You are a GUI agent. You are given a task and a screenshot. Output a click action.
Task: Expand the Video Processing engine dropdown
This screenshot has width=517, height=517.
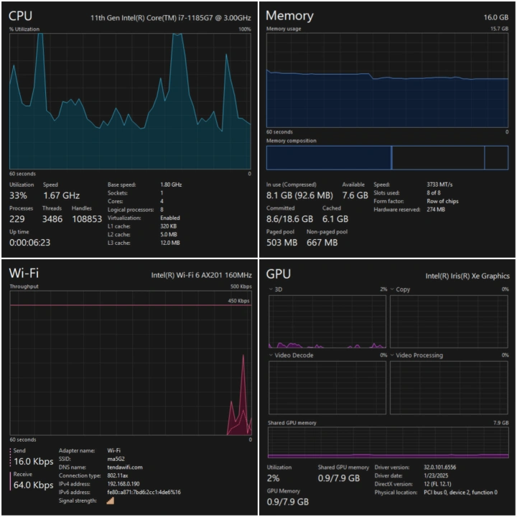click(x=393, y=355)
